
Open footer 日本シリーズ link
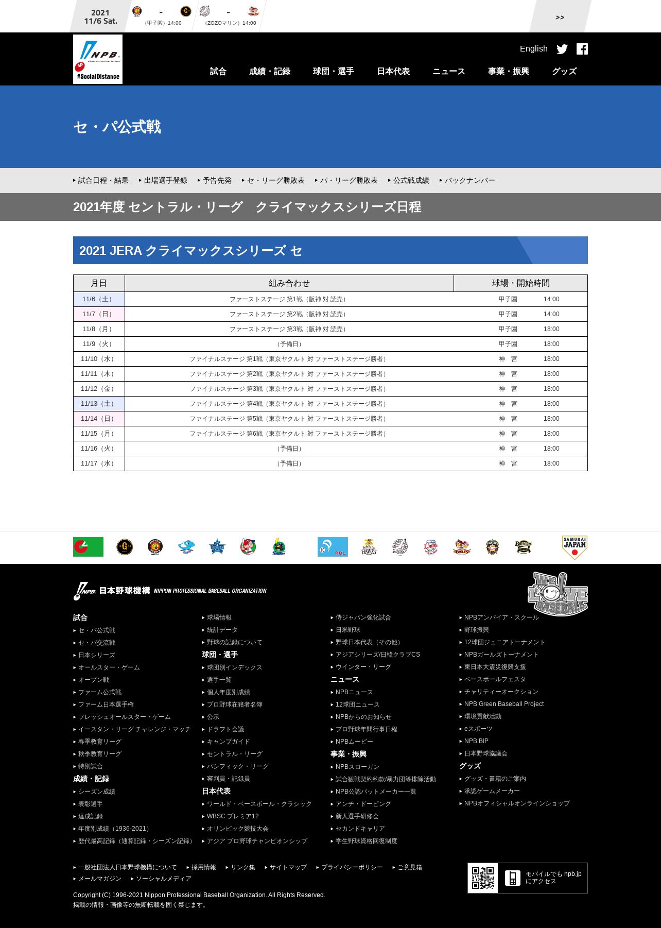click(x=94, y=655)
